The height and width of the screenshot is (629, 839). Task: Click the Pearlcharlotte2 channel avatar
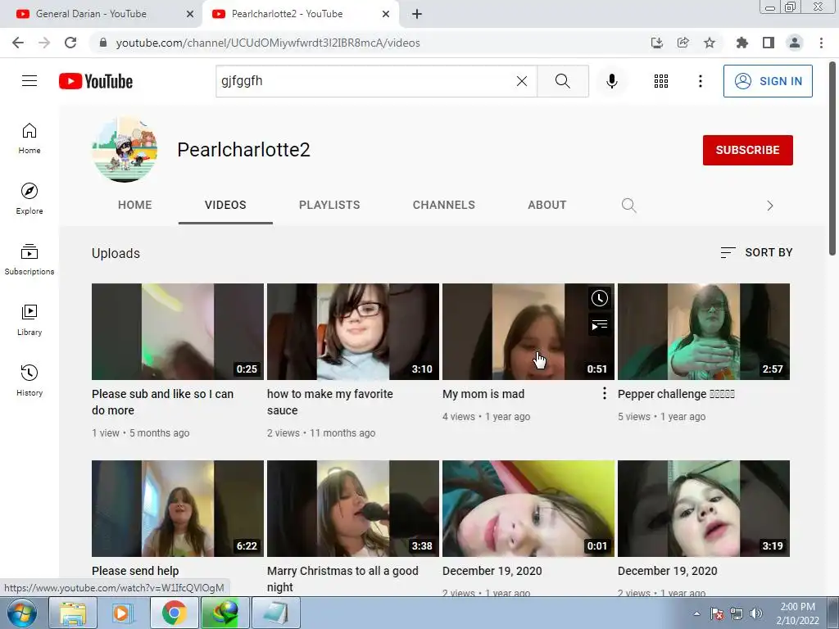[x=125, y=150]
